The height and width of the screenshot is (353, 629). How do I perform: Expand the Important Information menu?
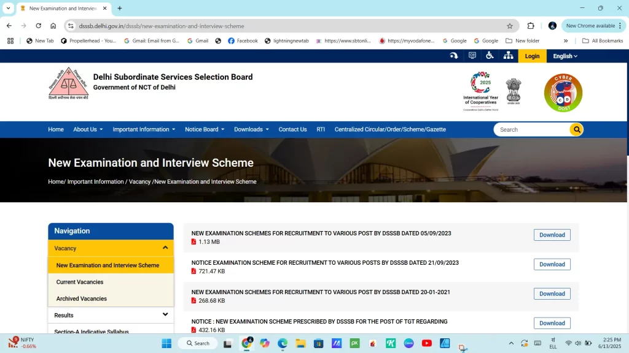click(144, 129)
